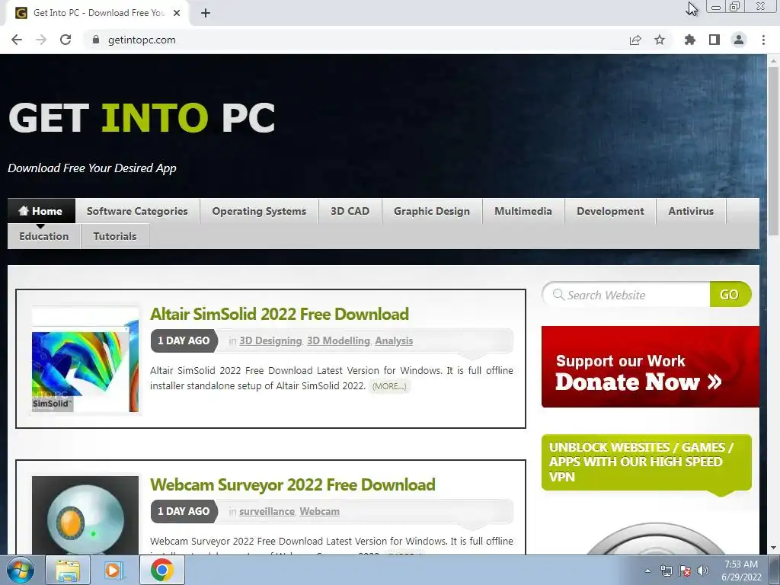
Task: Select Graphic Design menu item
Action: pyautogui.click(x=432, y=211)
